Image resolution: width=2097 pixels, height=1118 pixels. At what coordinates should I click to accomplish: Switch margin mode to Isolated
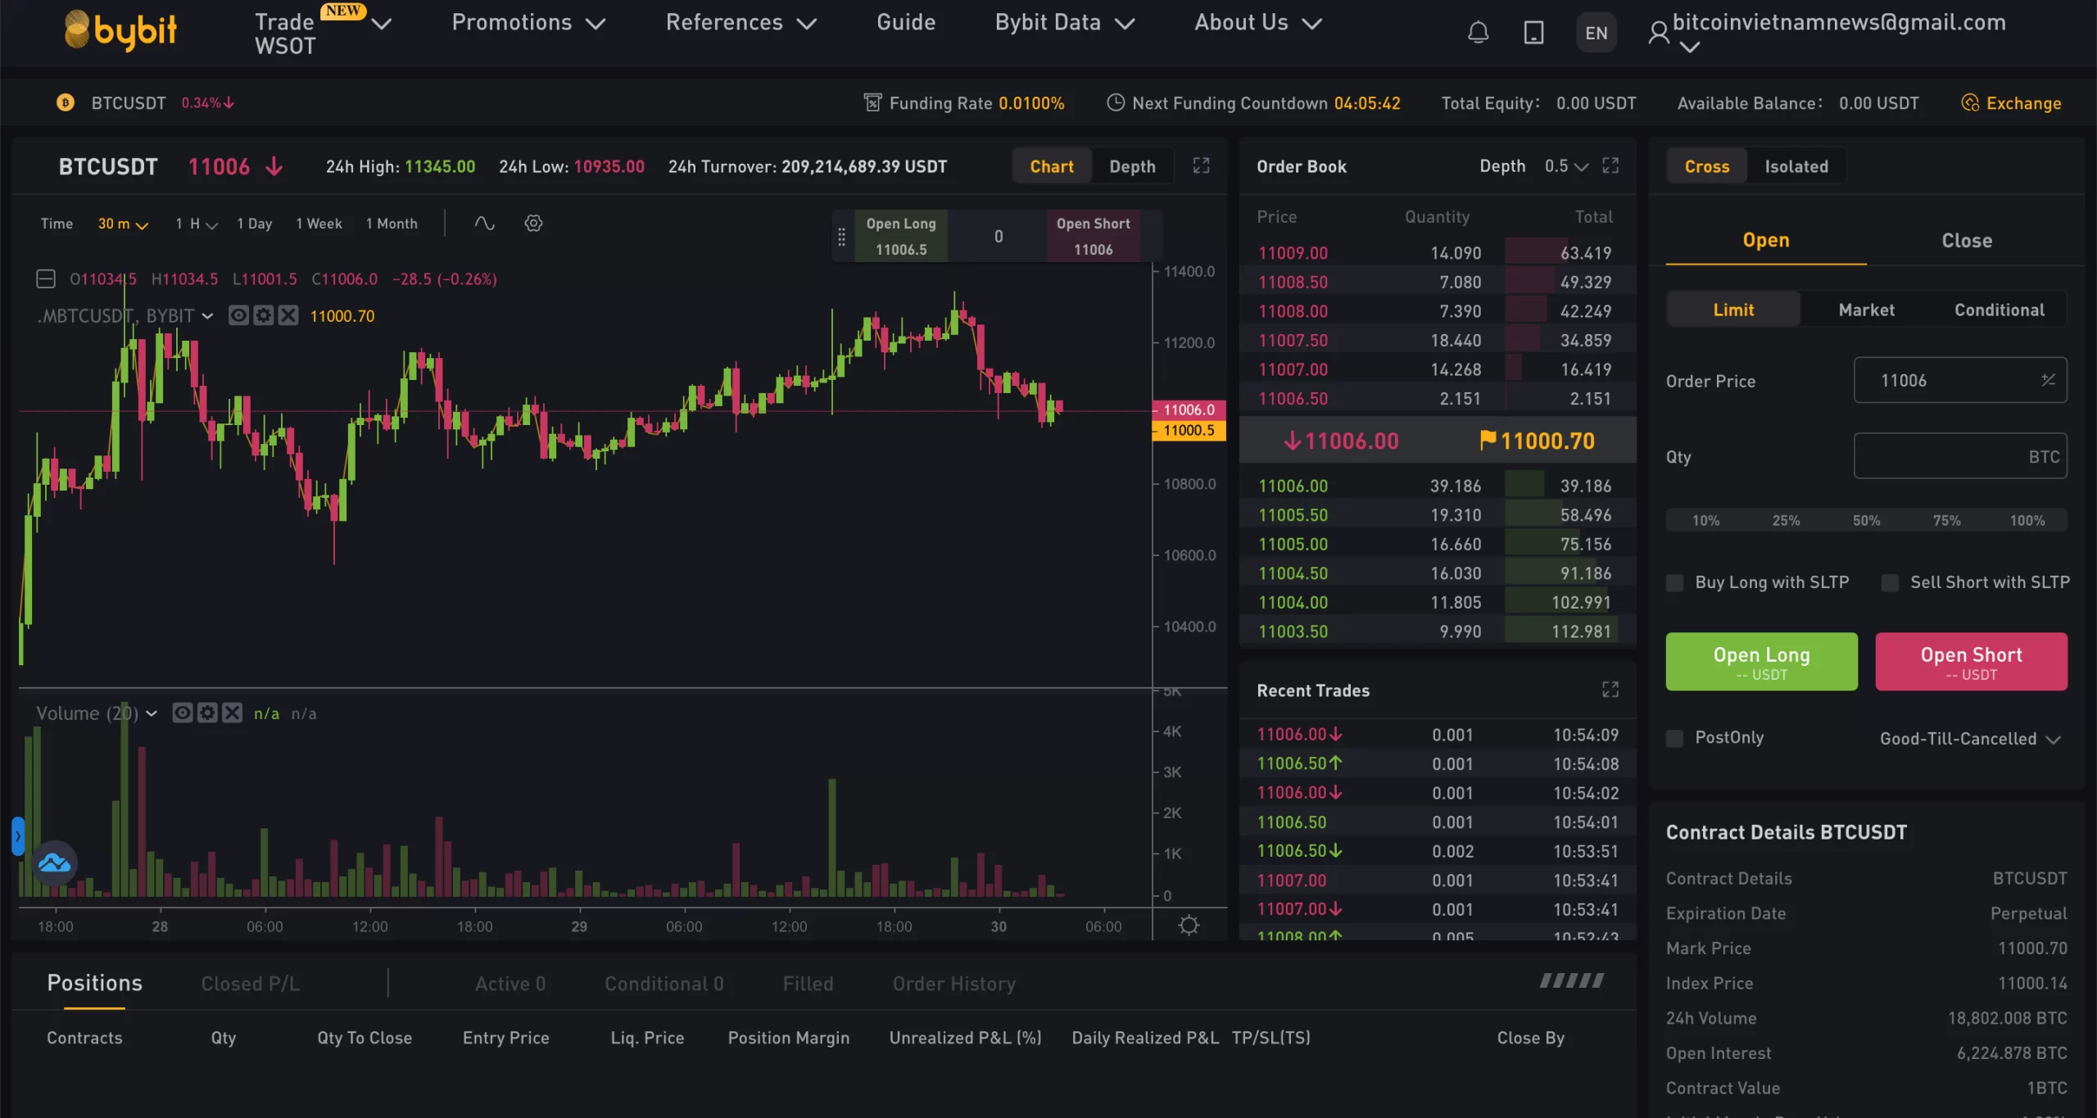(1796, 166)
